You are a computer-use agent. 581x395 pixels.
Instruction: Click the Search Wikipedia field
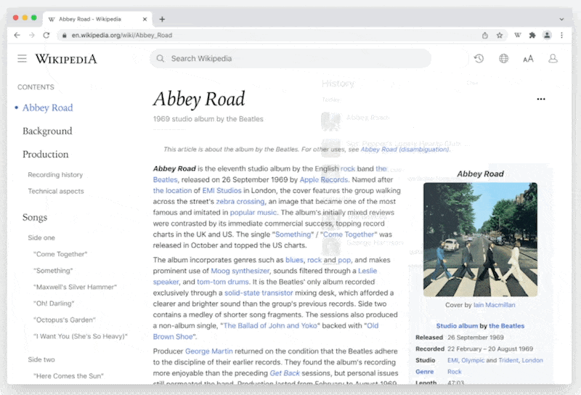pyautogui.click(x=290, y=59)
